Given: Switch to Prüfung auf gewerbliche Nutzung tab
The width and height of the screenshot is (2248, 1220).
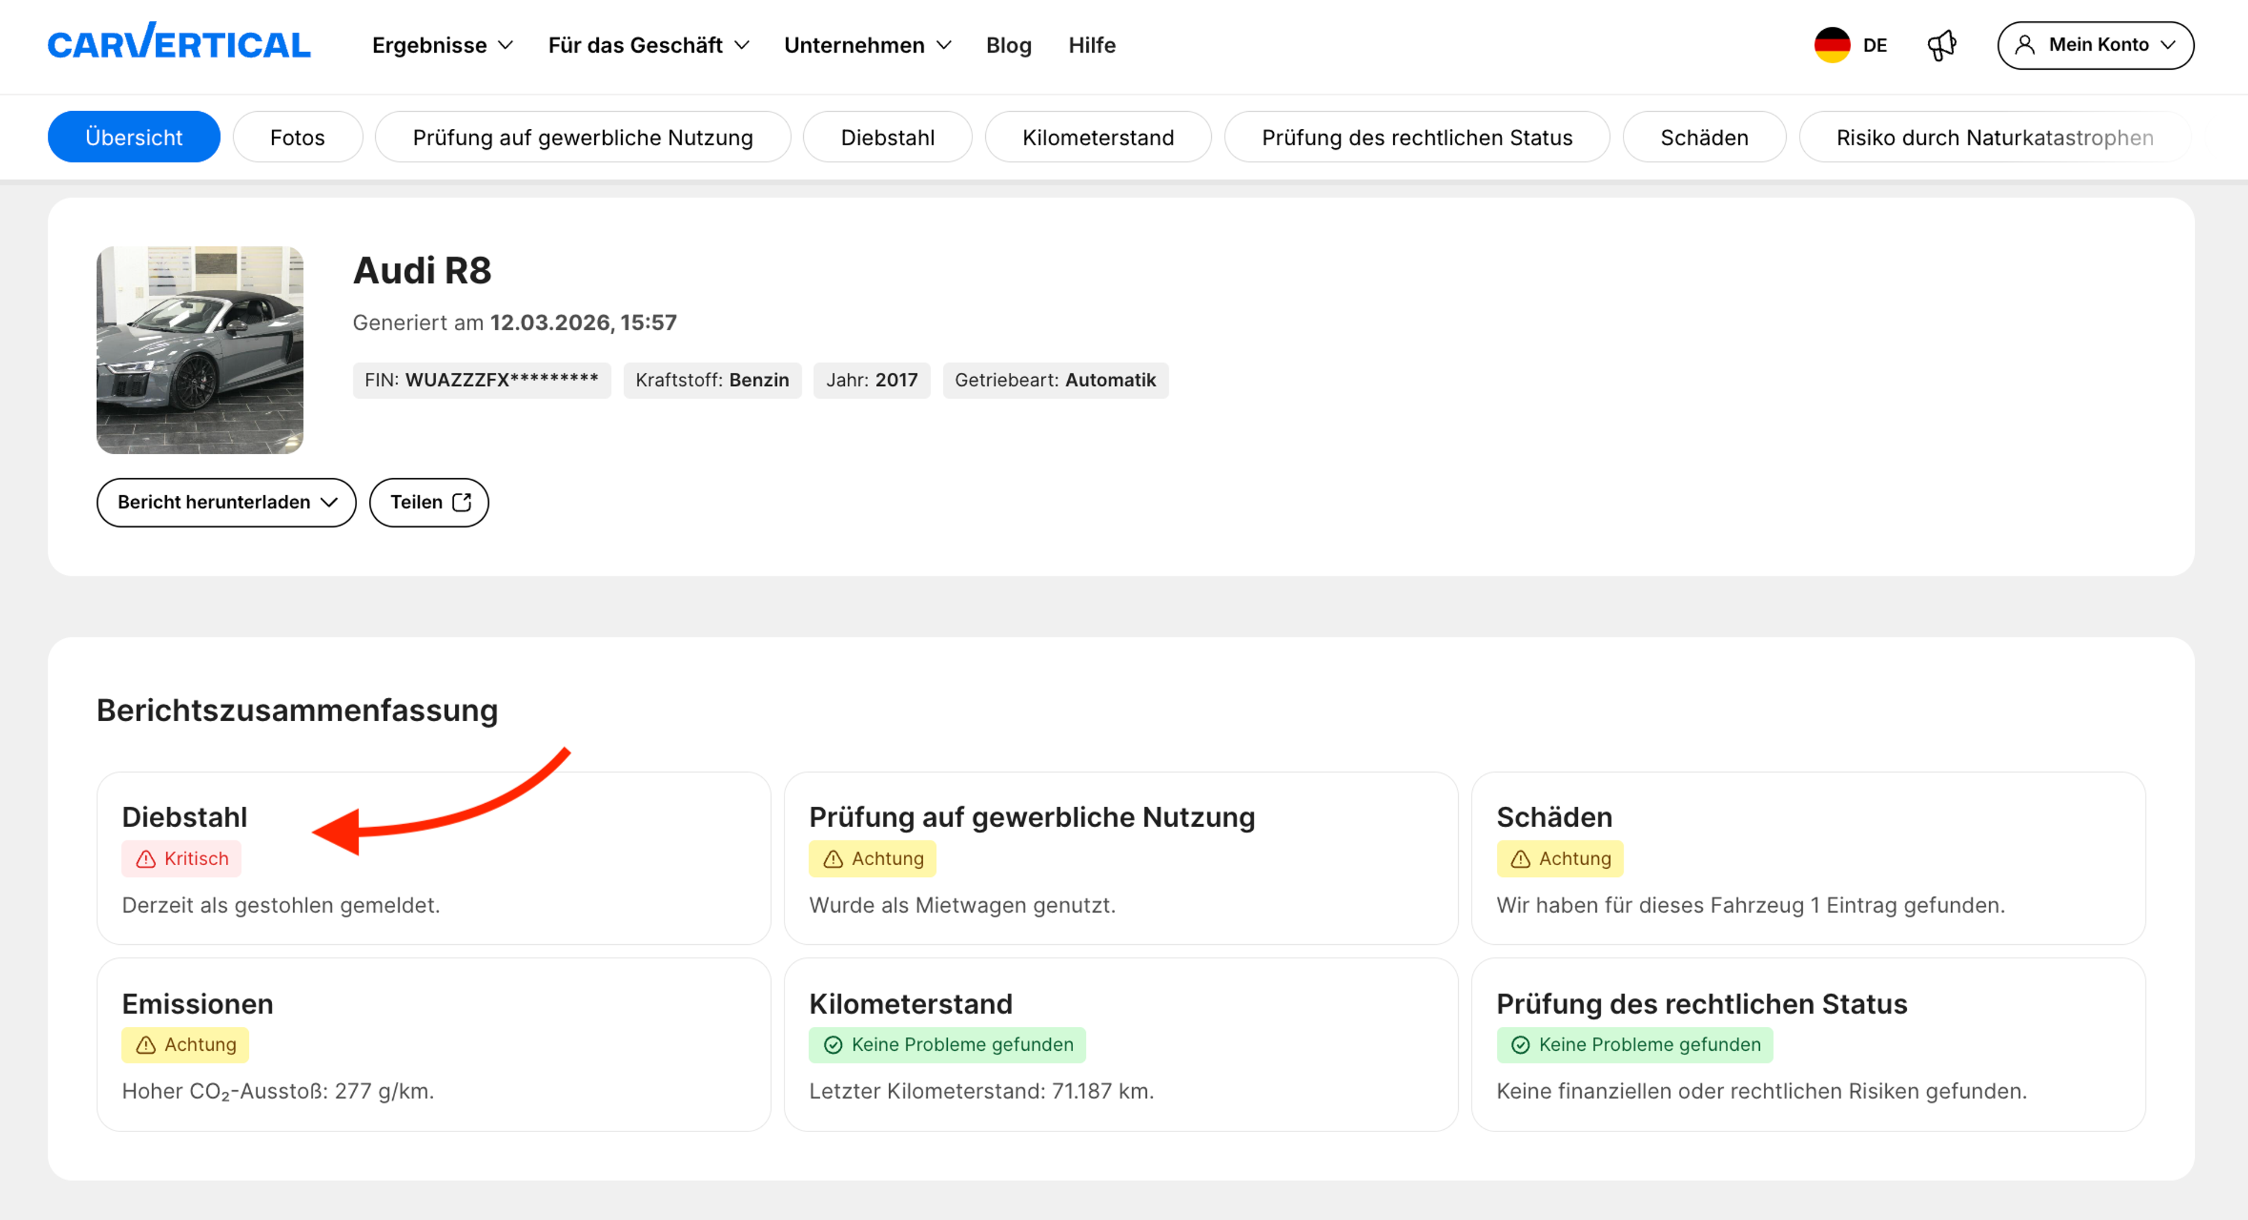Looking at the screenshot, I should coord(583,137).
